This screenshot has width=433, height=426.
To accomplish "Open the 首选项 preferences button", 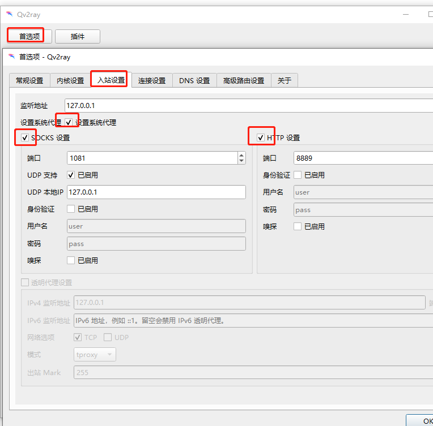I will [29, 36].
